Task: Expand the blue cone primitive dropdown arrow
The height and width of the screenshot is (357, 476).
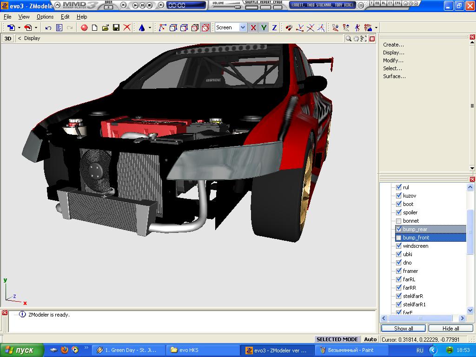Action: [150, 28]
